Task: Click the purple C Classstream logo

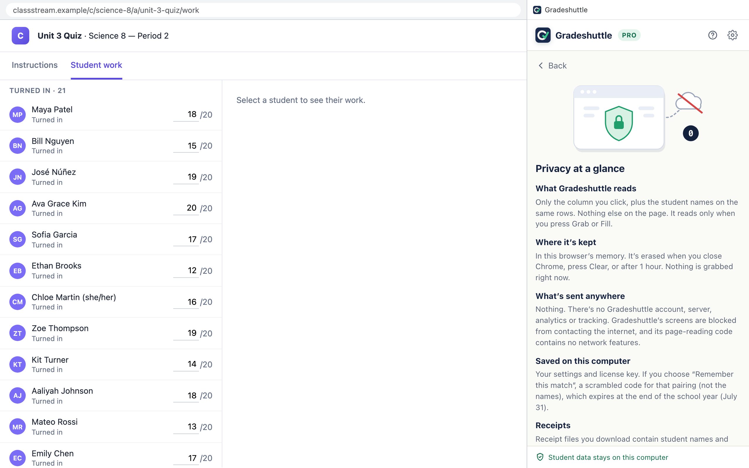Action: pos(20,36)
